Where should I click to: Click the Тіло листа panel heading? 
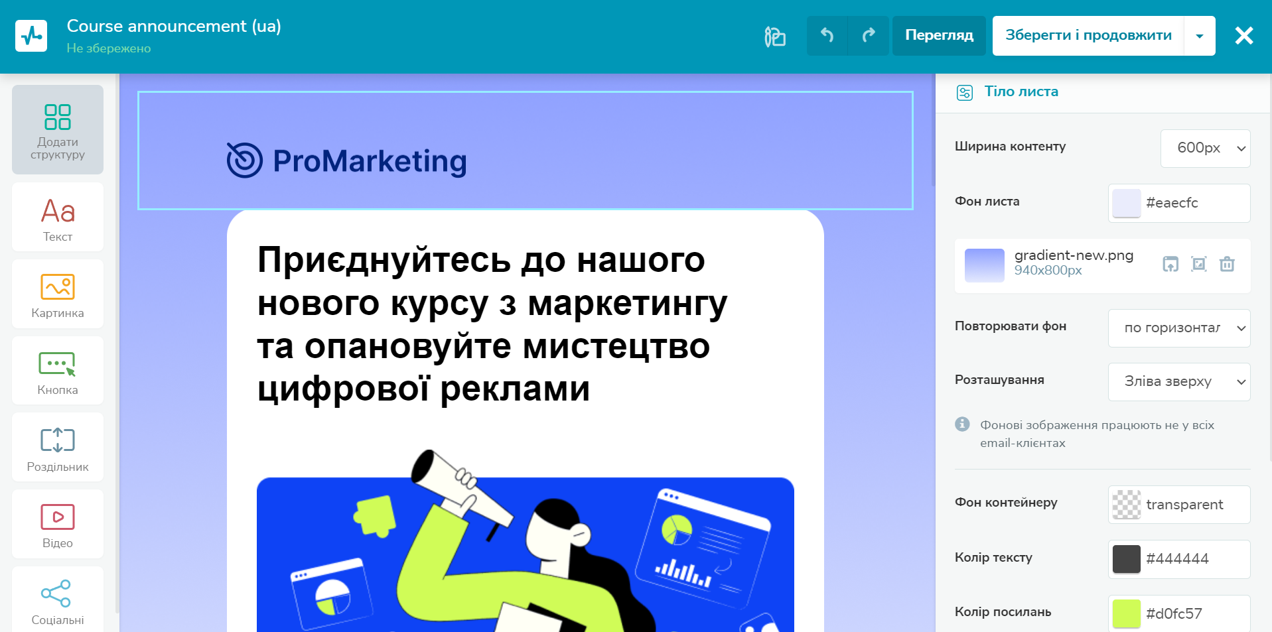1021,92
